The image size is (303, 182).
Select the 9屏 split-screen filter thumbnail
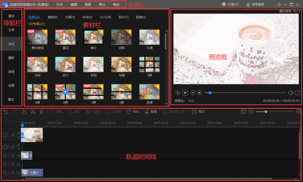[149, 64]
